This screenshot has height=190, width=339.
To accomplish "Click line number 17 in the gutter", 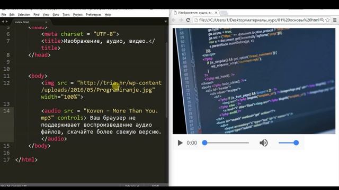I will coord(6,160).
